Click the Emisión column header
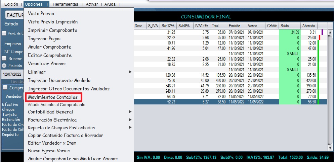This screenshot has height=162, width=334. click(234, 26)
